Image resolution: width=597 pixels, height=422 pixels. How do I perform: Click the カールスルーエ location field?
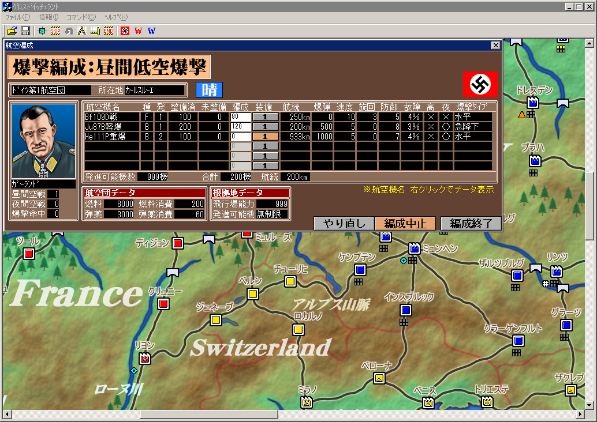coord(155,90)
